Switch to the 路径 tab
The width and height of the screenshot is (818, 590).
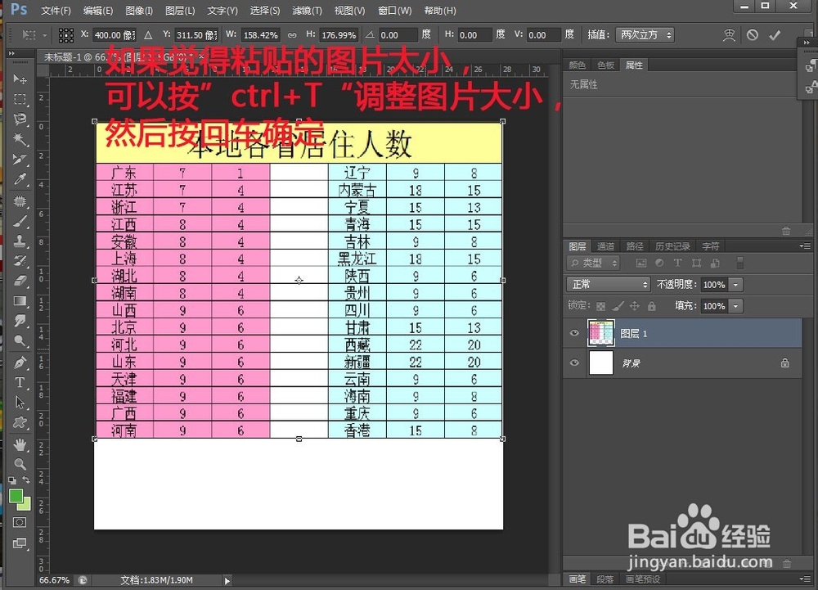coord(635,246)
